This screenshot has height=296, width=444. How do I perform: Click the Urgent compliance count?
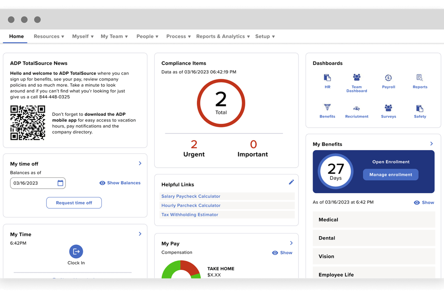point(194,149)
